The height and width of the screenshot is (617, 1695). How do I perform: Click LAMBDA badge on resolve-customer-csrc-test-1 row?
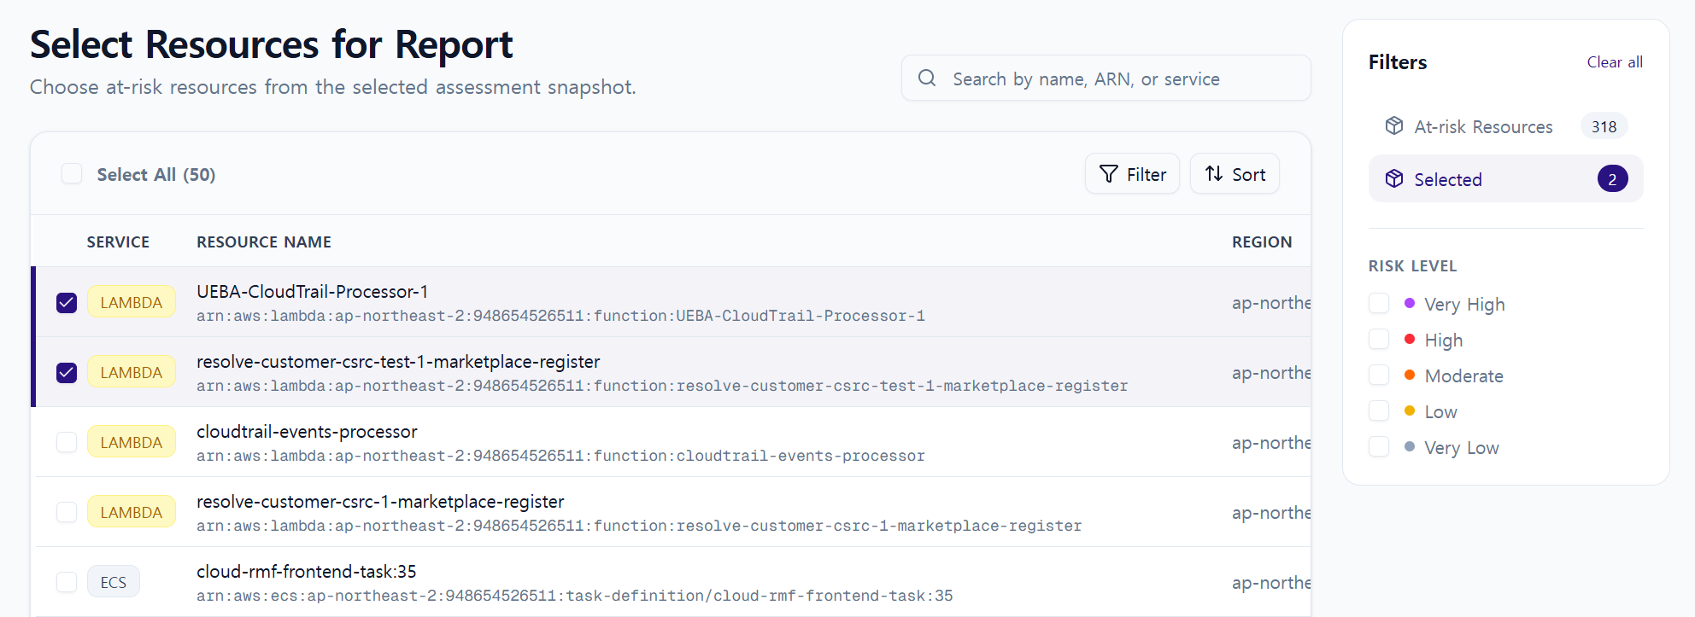(131, 372)
